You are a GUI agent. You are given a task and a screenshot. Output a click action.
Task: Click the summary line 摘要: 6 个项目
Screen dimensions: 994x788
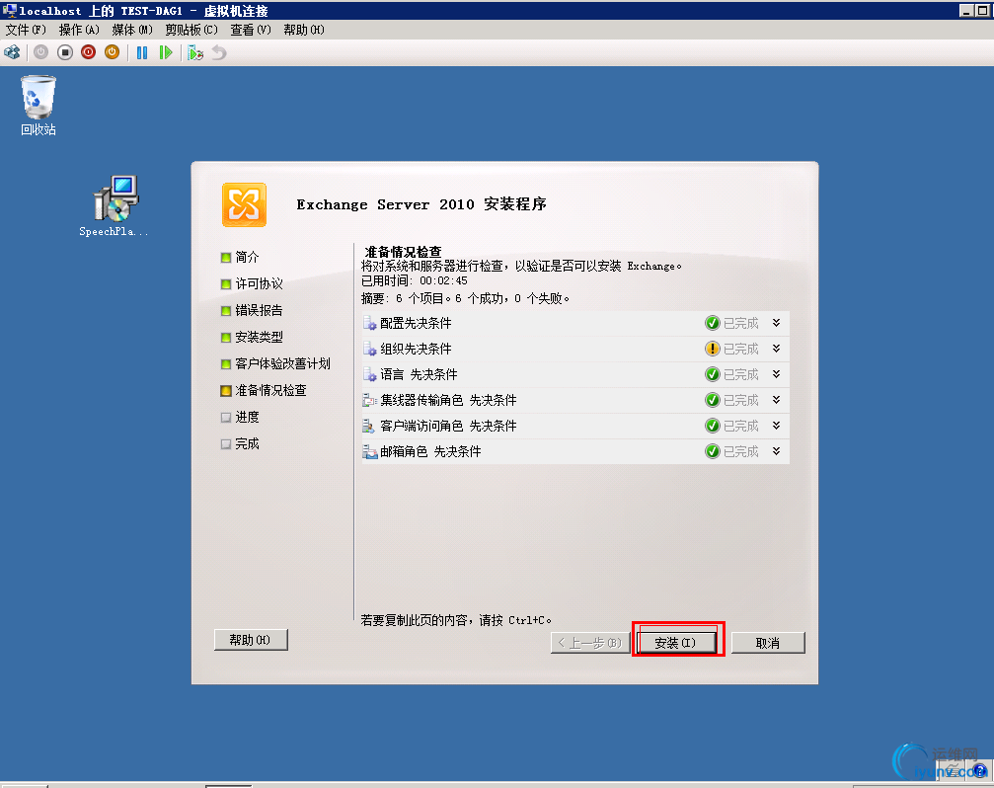[x=465, y=298]
